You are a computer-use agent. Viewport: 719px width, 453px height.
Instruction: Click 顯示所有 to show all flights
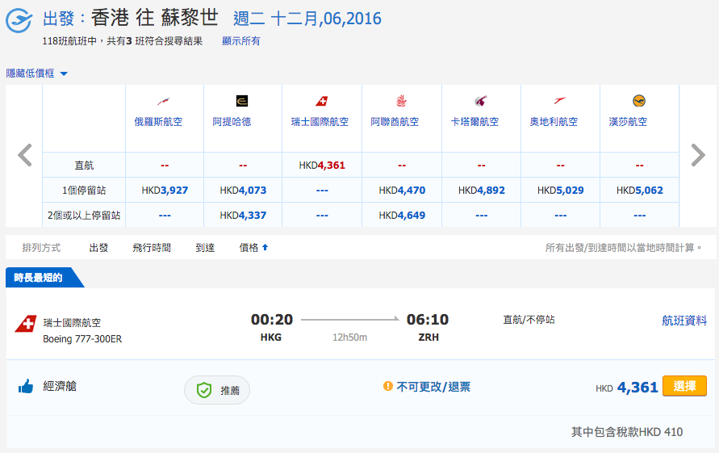[x=240, y=41]
